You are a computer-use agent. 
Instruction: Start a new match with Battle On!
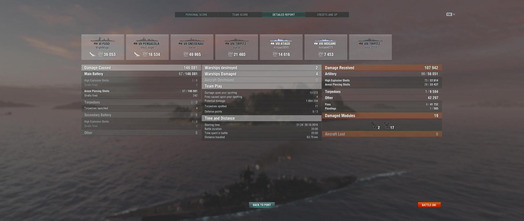(x=429, y=205)
